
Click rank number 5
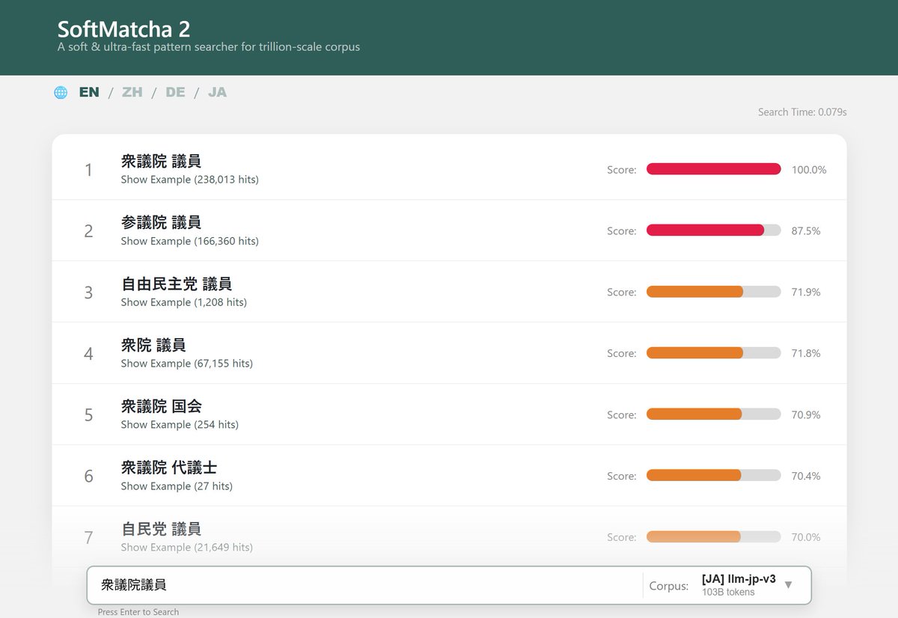tap(88, 415)
